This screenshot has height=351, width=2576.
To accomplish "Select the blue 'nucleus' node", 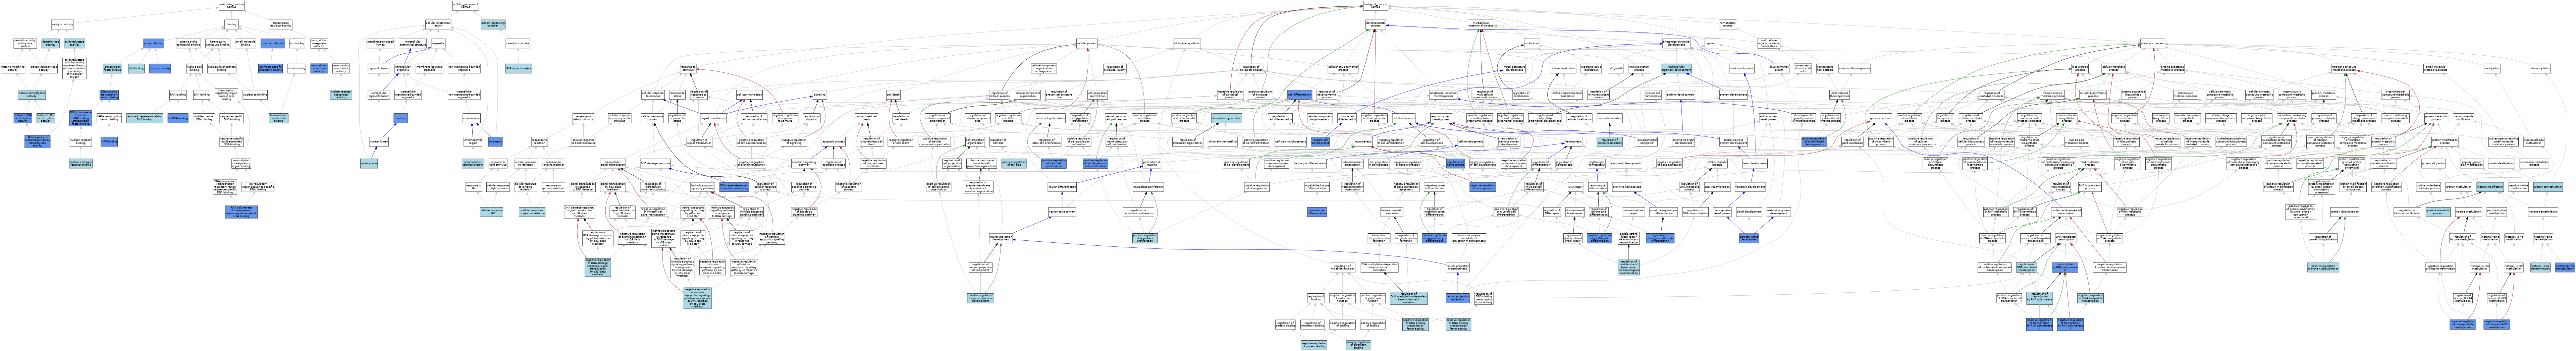I will pos(401,118).
